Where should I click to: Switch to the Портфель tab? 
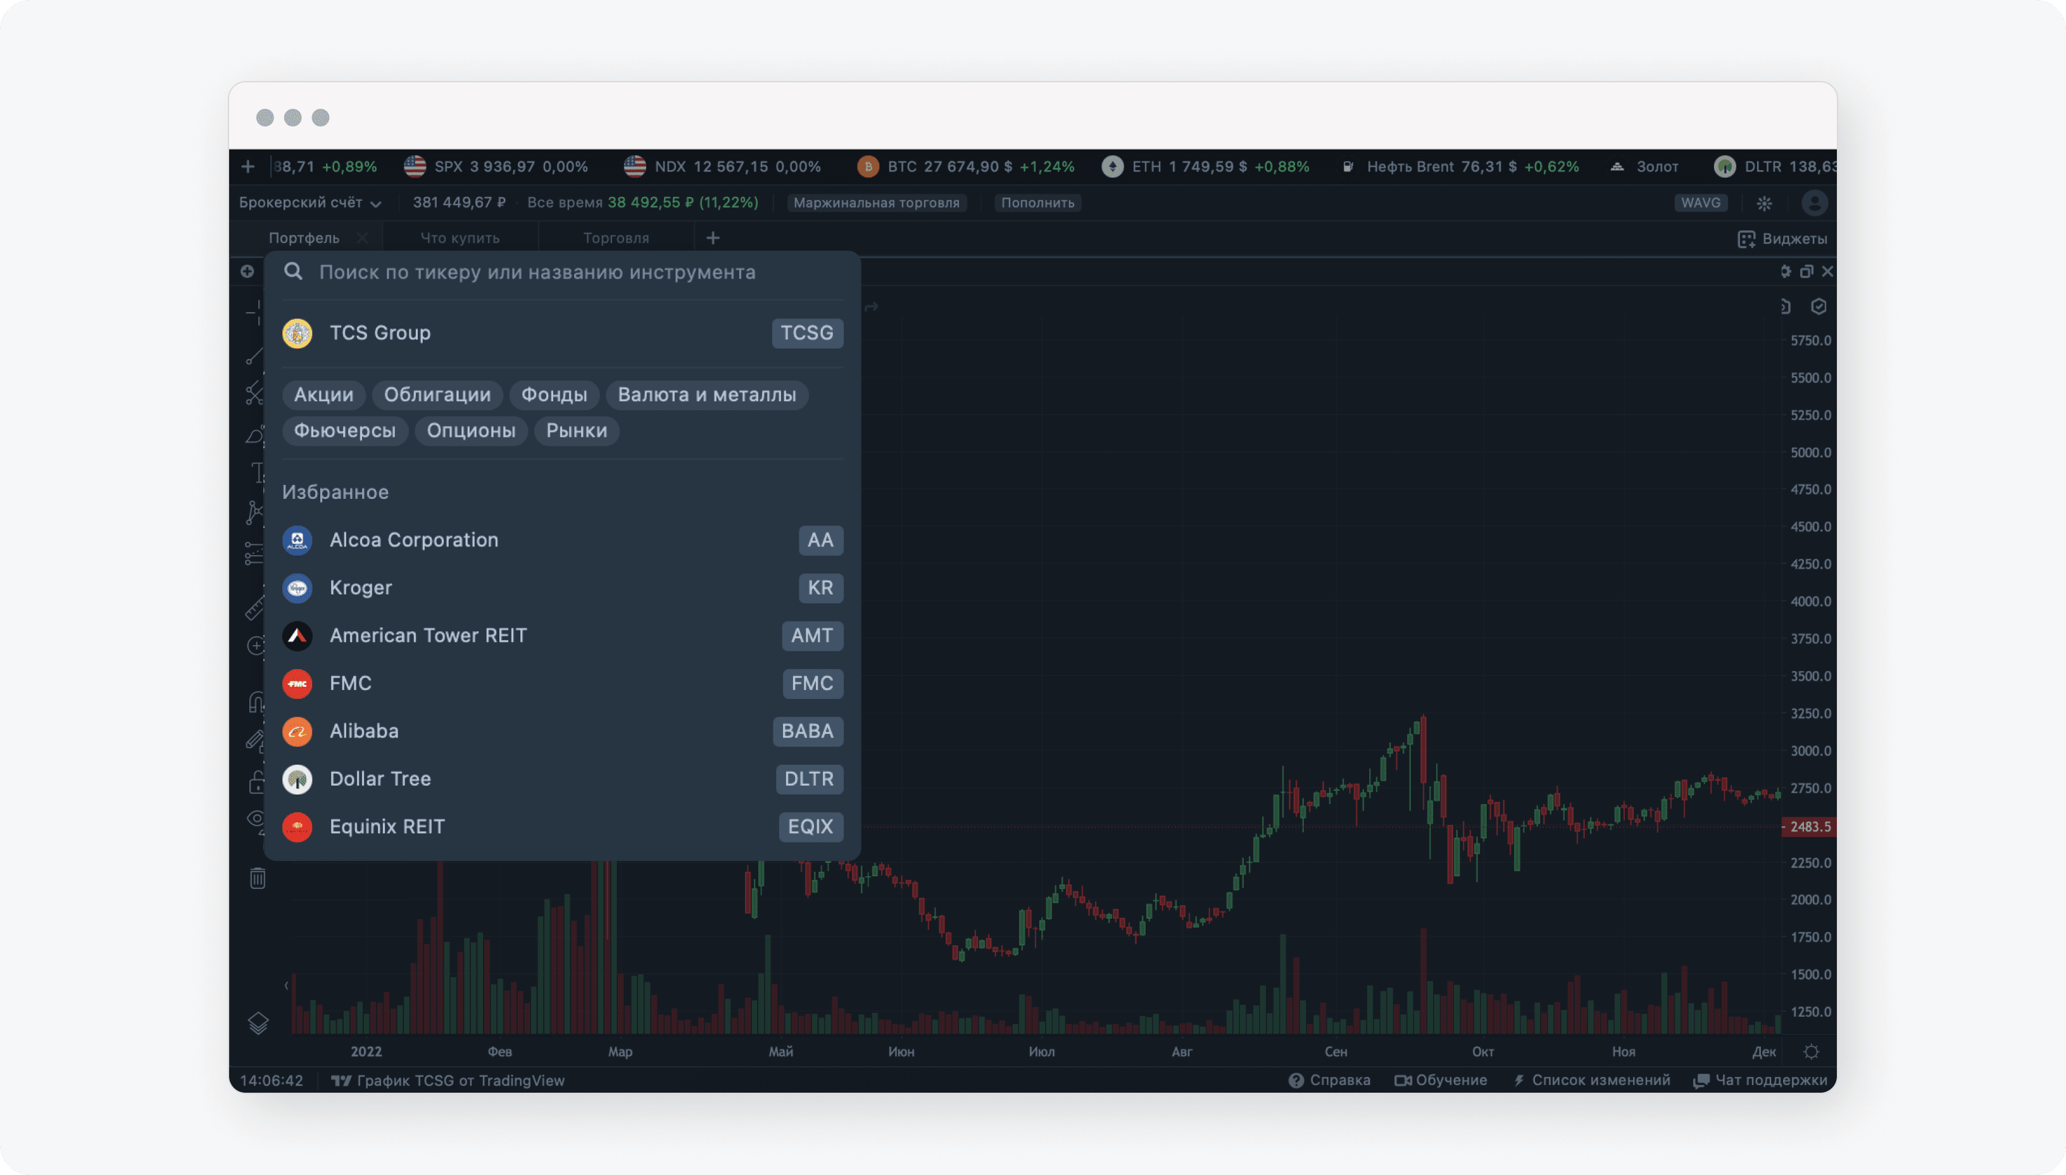pos(303,238)
